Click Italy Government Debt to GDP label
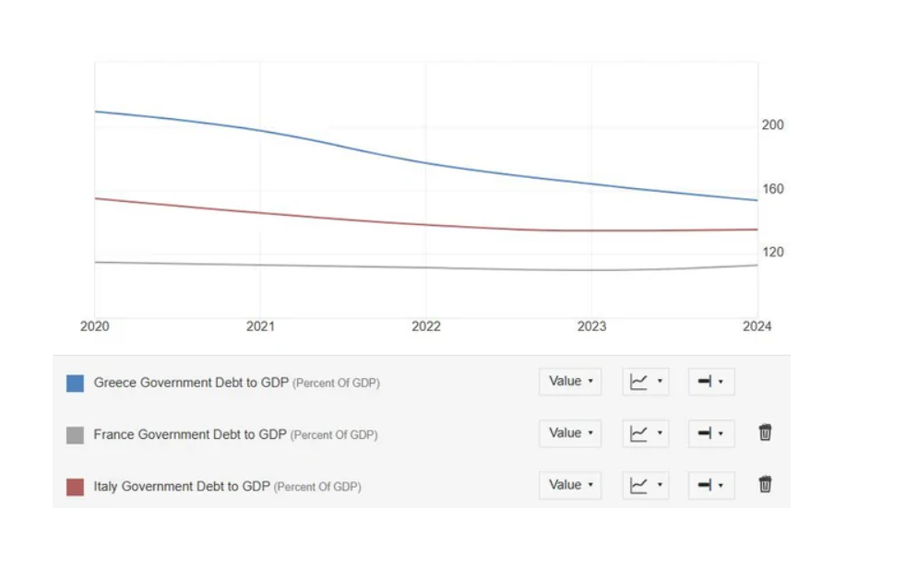The image size is (918, 580). [182, 486]
